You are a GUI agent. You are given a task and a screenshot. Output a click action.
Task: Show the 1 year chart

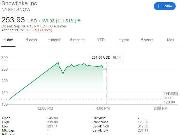coord(124,40)
